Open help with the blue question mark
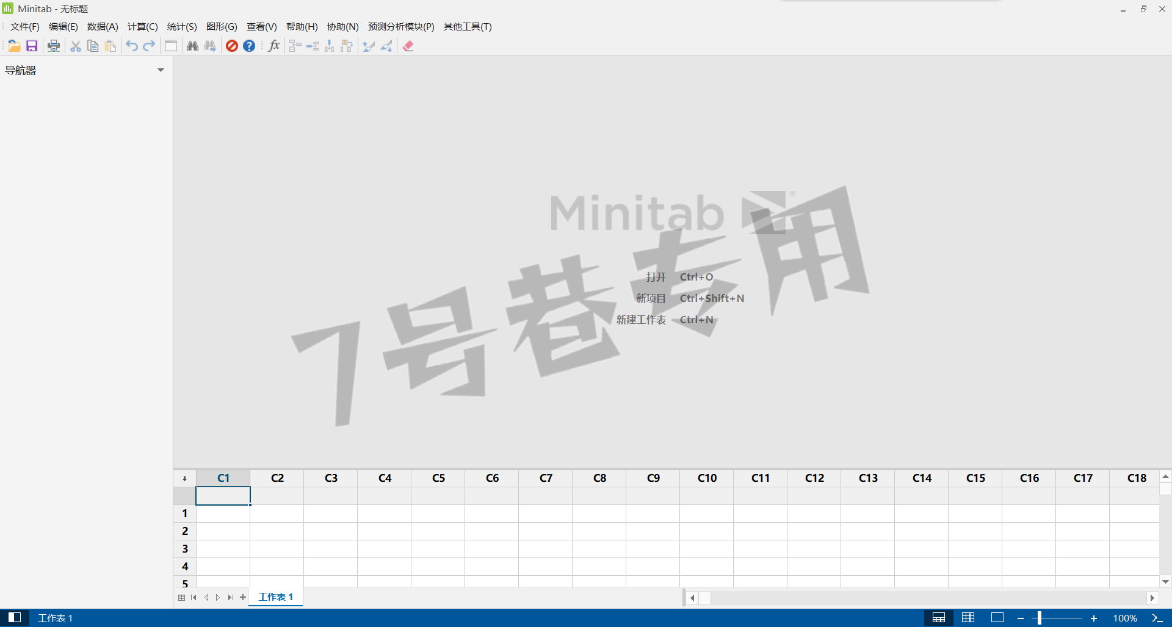The image size is (1172, 627). (x=249, y=46)
